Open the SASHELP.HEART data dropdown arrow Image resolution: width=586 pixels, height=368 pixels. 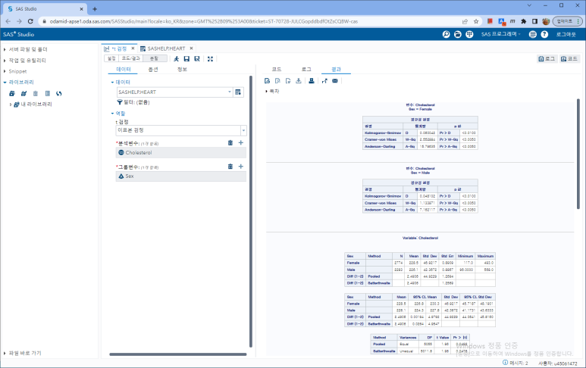pos(230,92)
